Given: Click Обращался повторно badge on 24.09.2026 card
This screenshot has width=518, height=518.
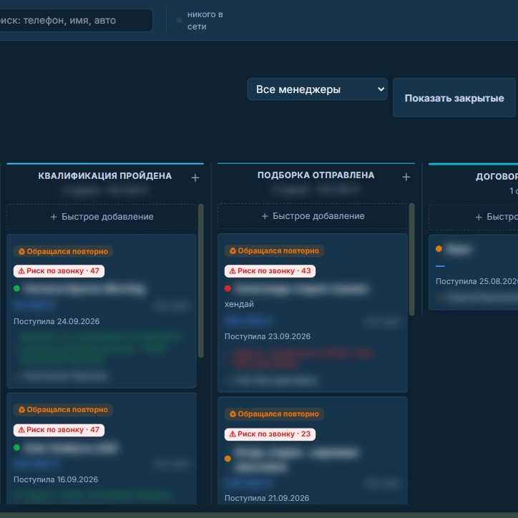Looking at the screenshot, I should 63,251.
